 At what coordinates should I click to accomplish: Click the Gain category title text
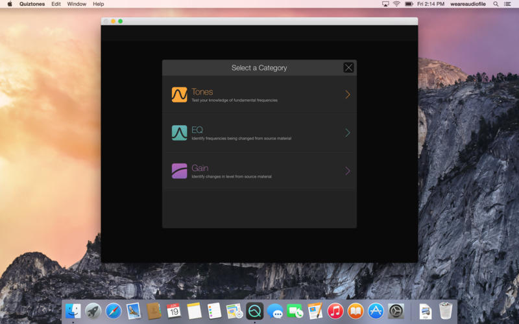pos(200,168)
